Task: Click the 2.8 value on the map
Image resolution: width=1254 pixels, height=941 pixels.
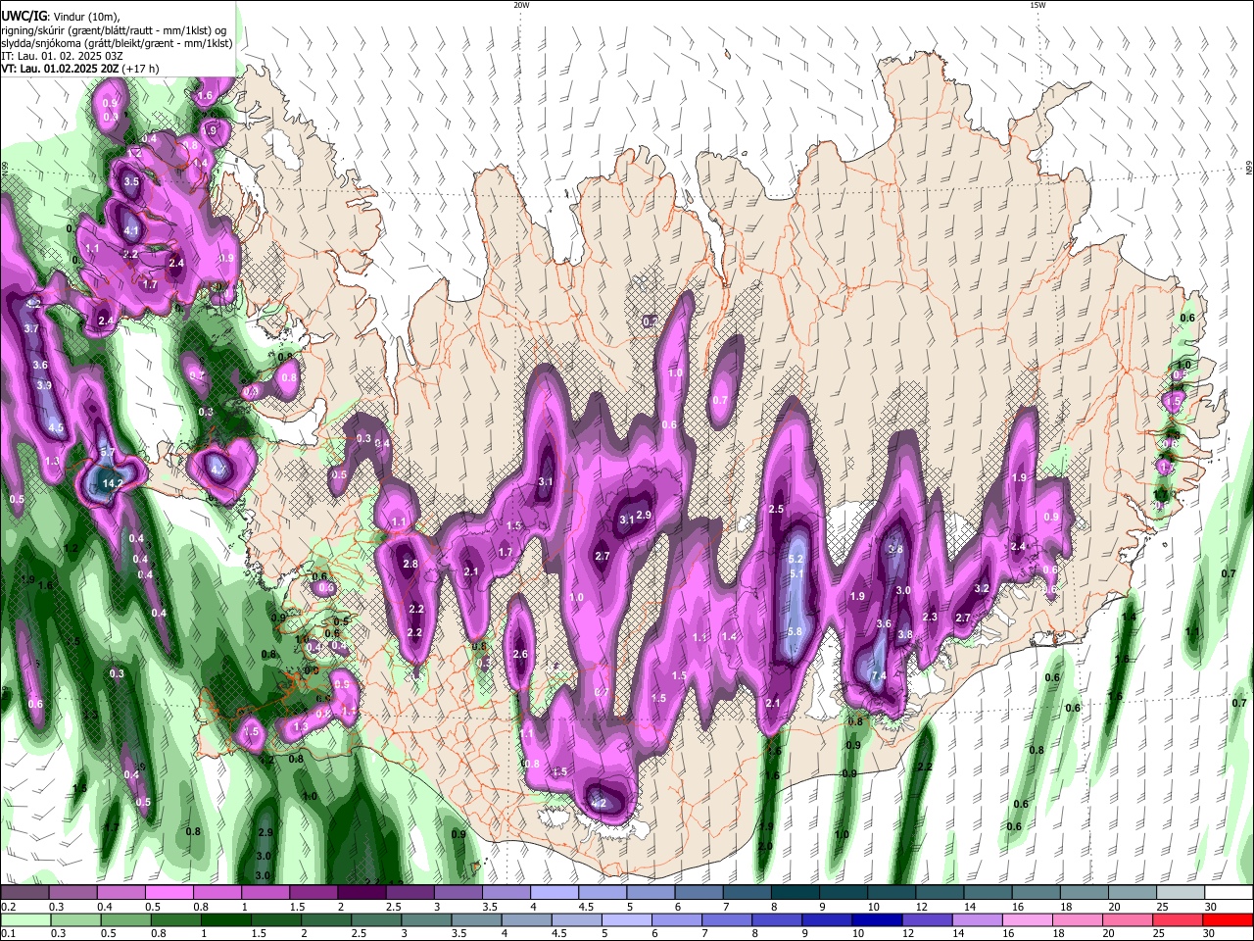Action: point(410,565)
